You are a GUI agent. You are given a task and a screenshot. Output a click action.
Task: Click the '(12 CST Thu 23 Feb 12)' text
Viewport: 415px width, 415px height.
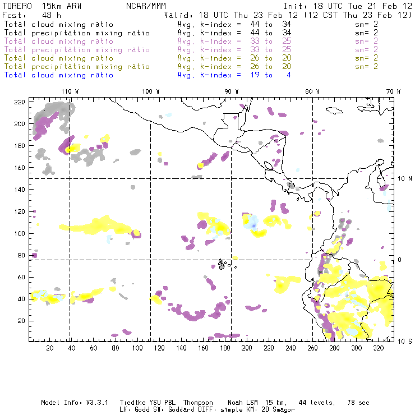pyautogui.click(x=358, y=15)
